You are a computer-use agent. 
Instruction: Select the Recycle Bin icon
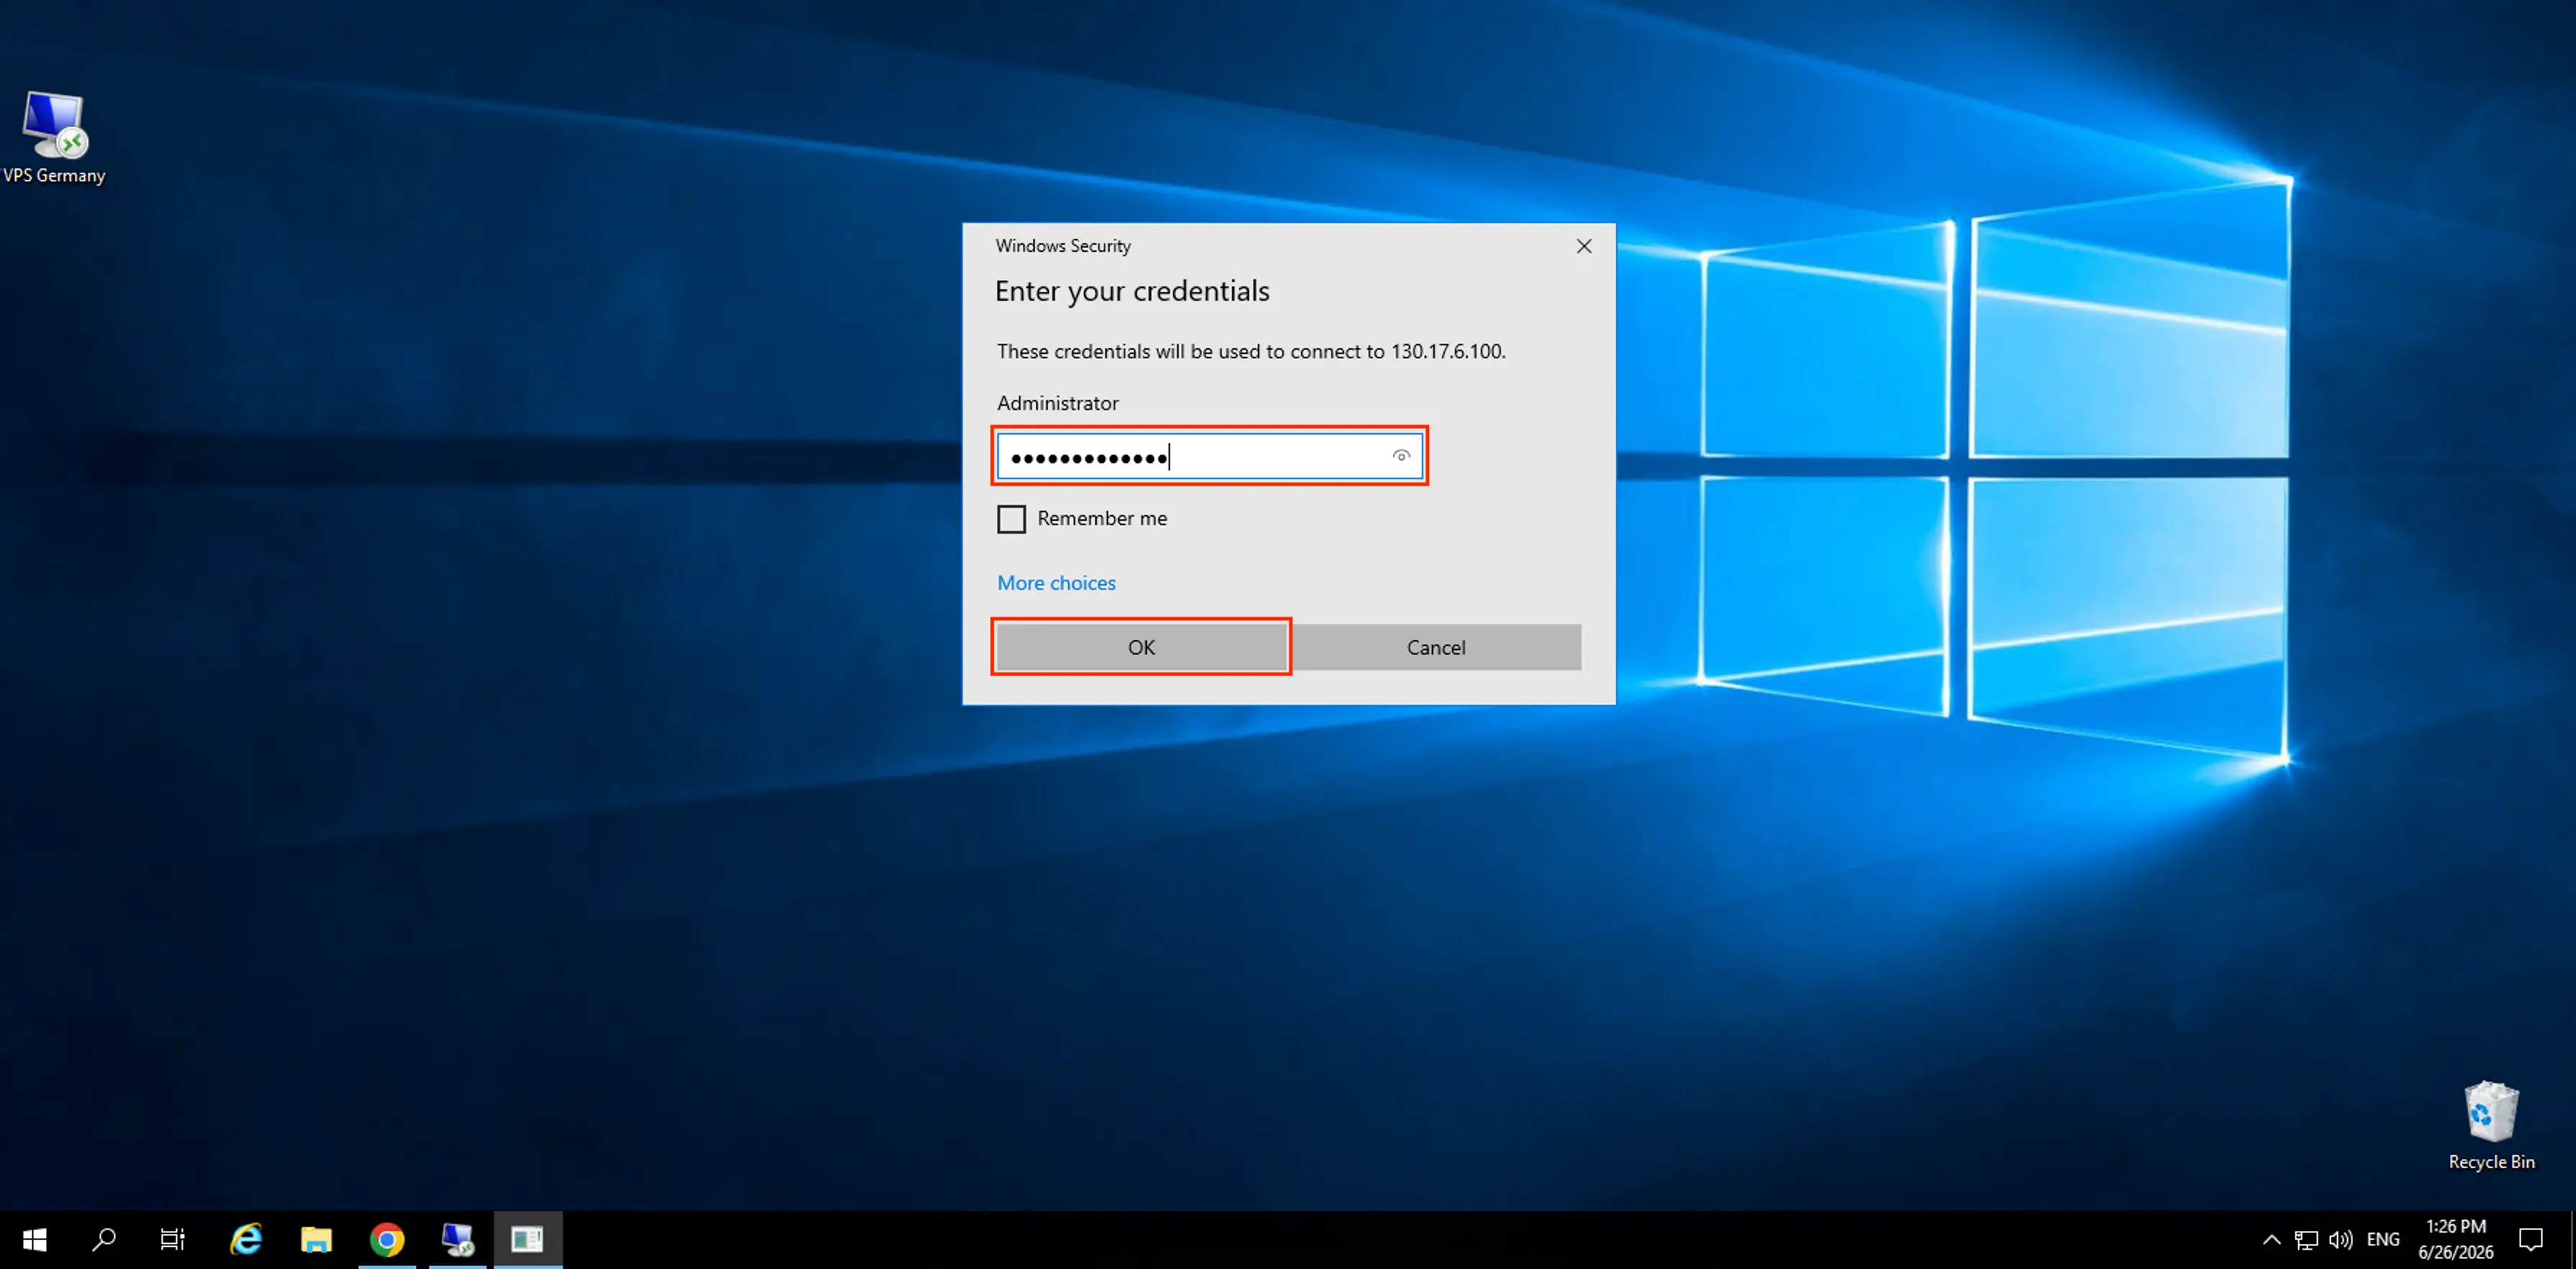coord(2491,1125)
